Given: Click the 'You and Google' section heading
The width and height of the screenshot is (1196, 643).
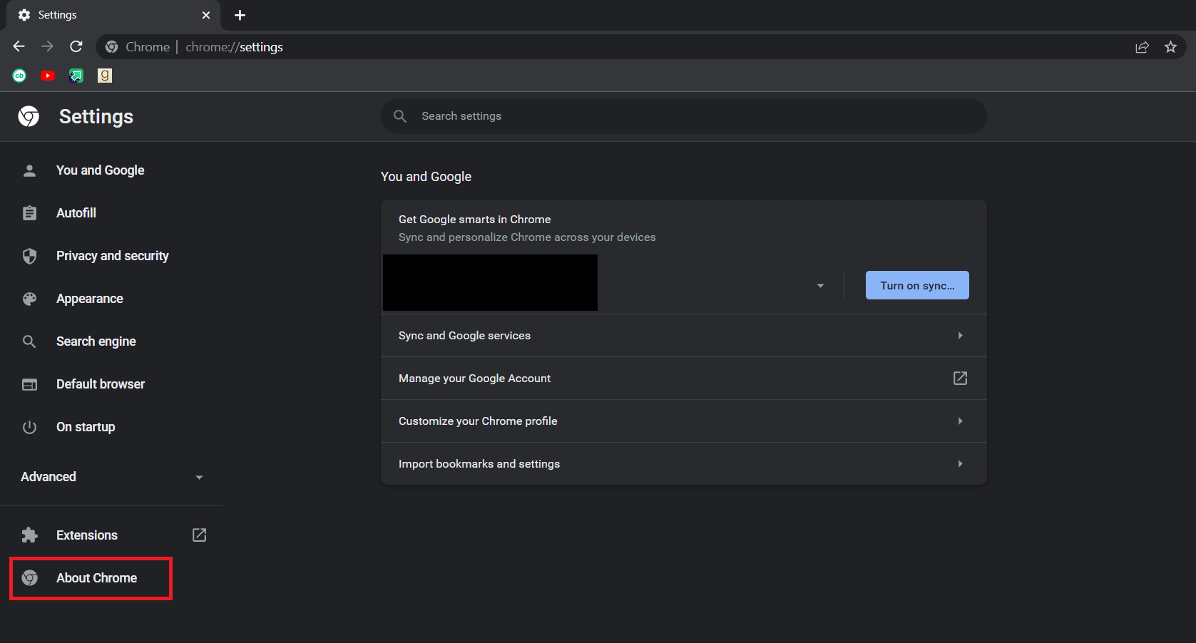Looking at the screenshot, I should coord(426,177).
